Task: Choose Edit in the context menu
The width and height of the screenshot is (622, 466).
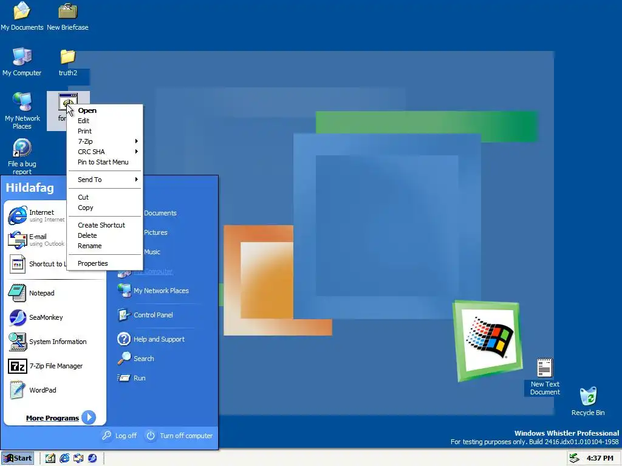Action: (x=105, y=121)
